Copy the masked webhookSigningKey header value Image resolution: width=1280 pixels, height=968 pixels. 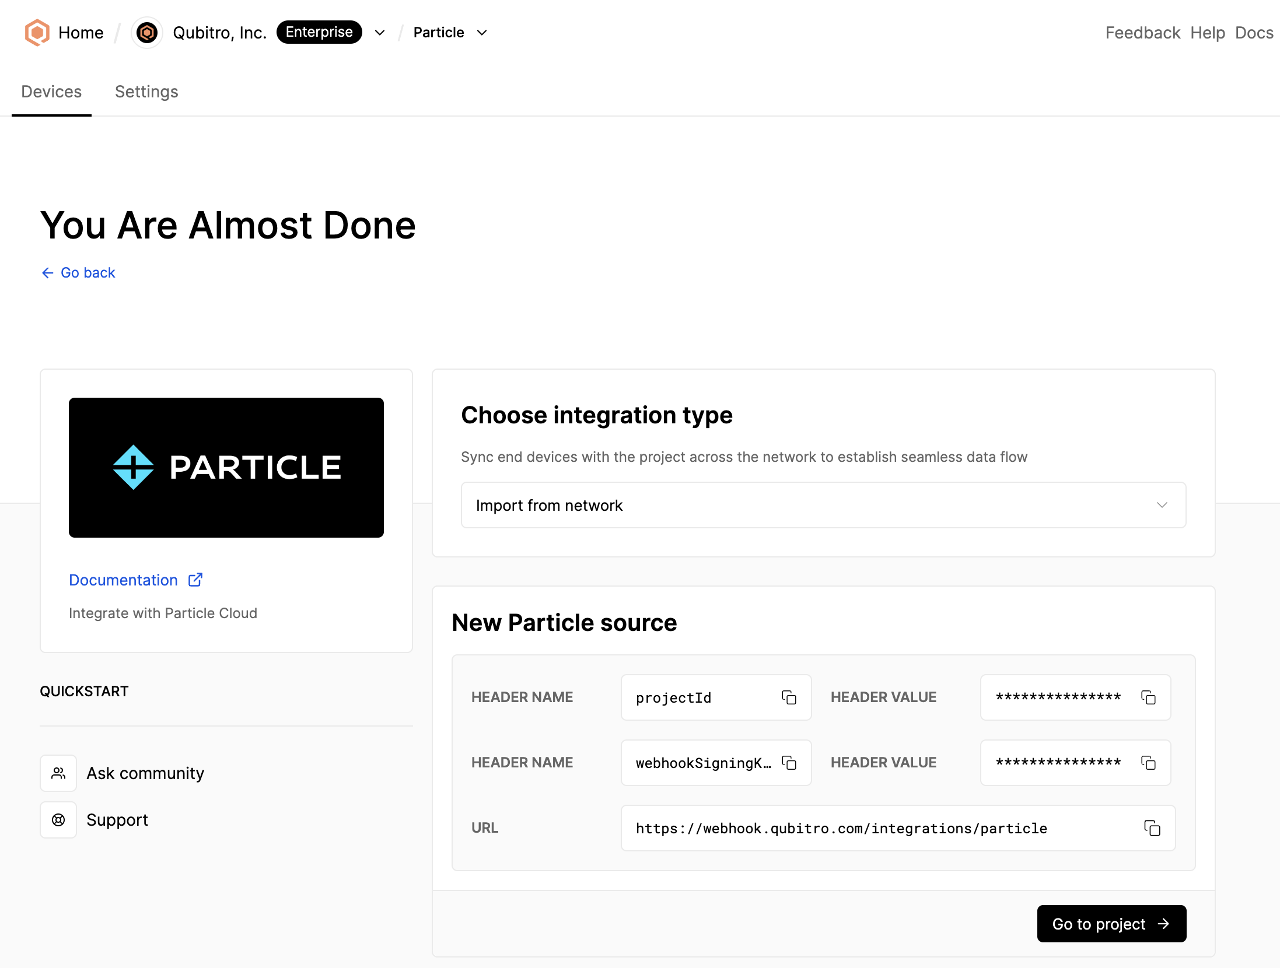[x=1148, y=762]
